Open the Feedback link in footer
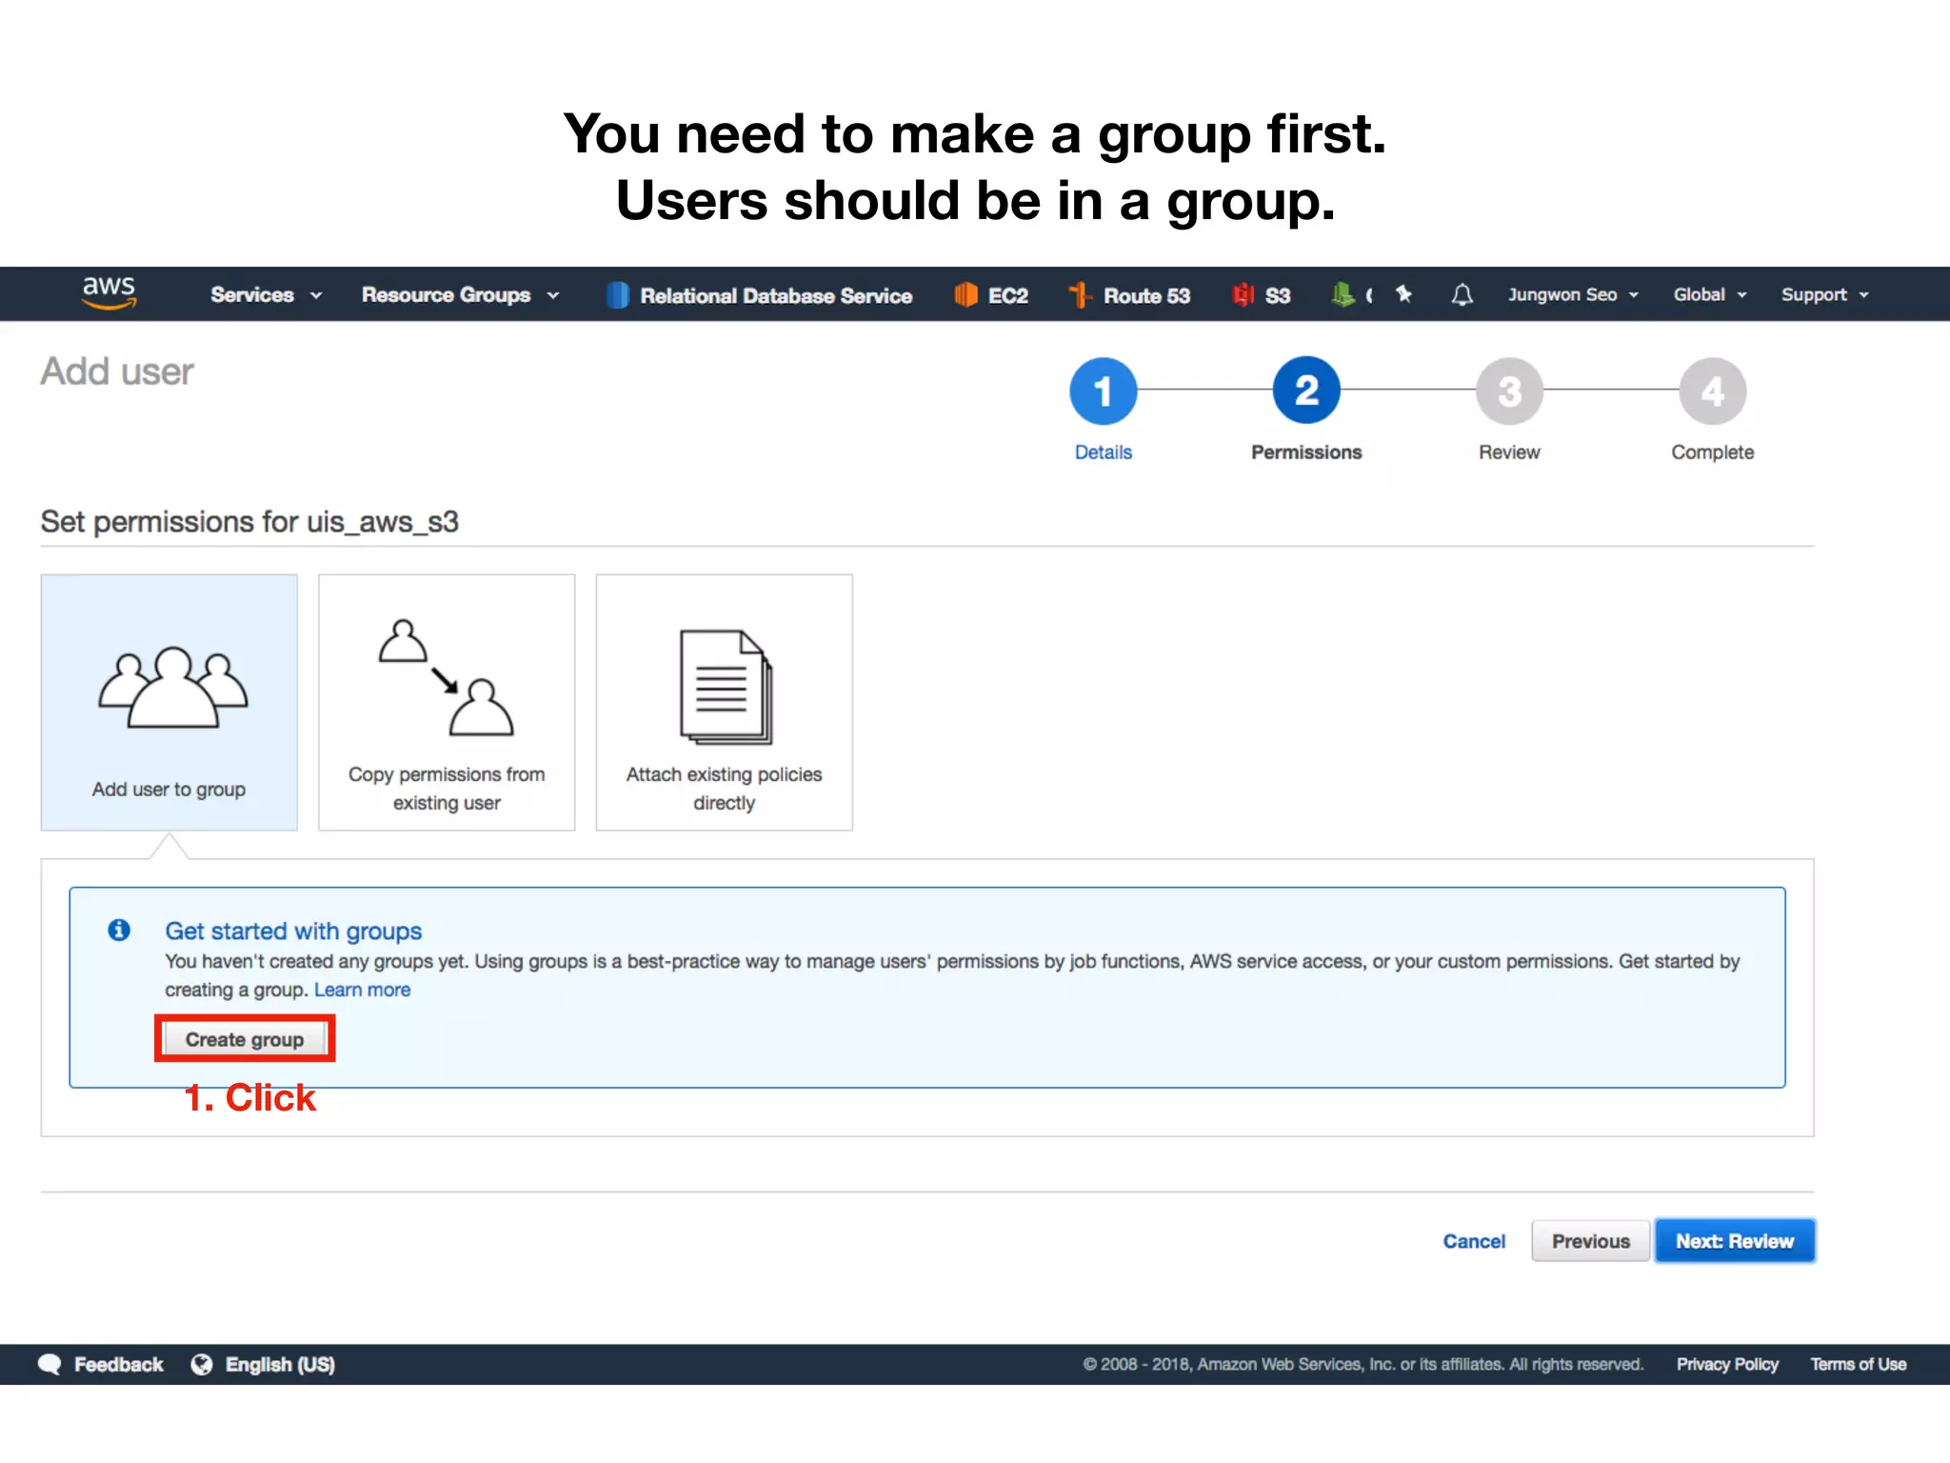This screenshot has height=1463, width=1950. click(101, 1364)
